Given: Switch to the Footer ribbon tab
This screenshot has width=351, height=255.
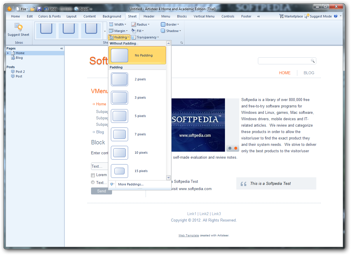Looking at the screenshot, I should pyautogui.click(x=246, y=16).
